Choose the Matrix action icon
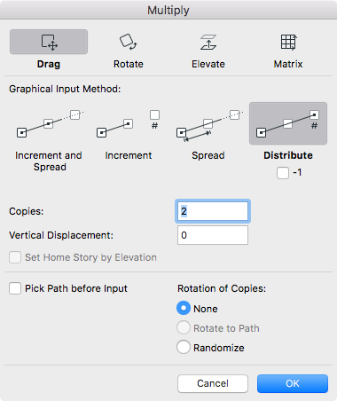Image resolution: width=337 pixels, height=401 pixels. (288, 42)
